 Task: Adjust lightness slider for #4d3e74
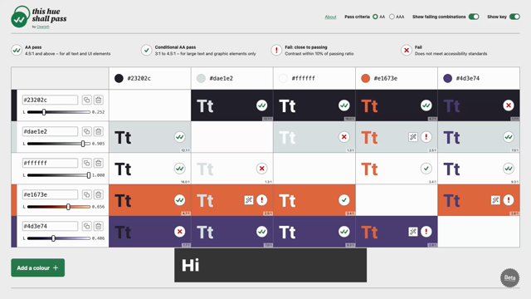pos(59,238)
